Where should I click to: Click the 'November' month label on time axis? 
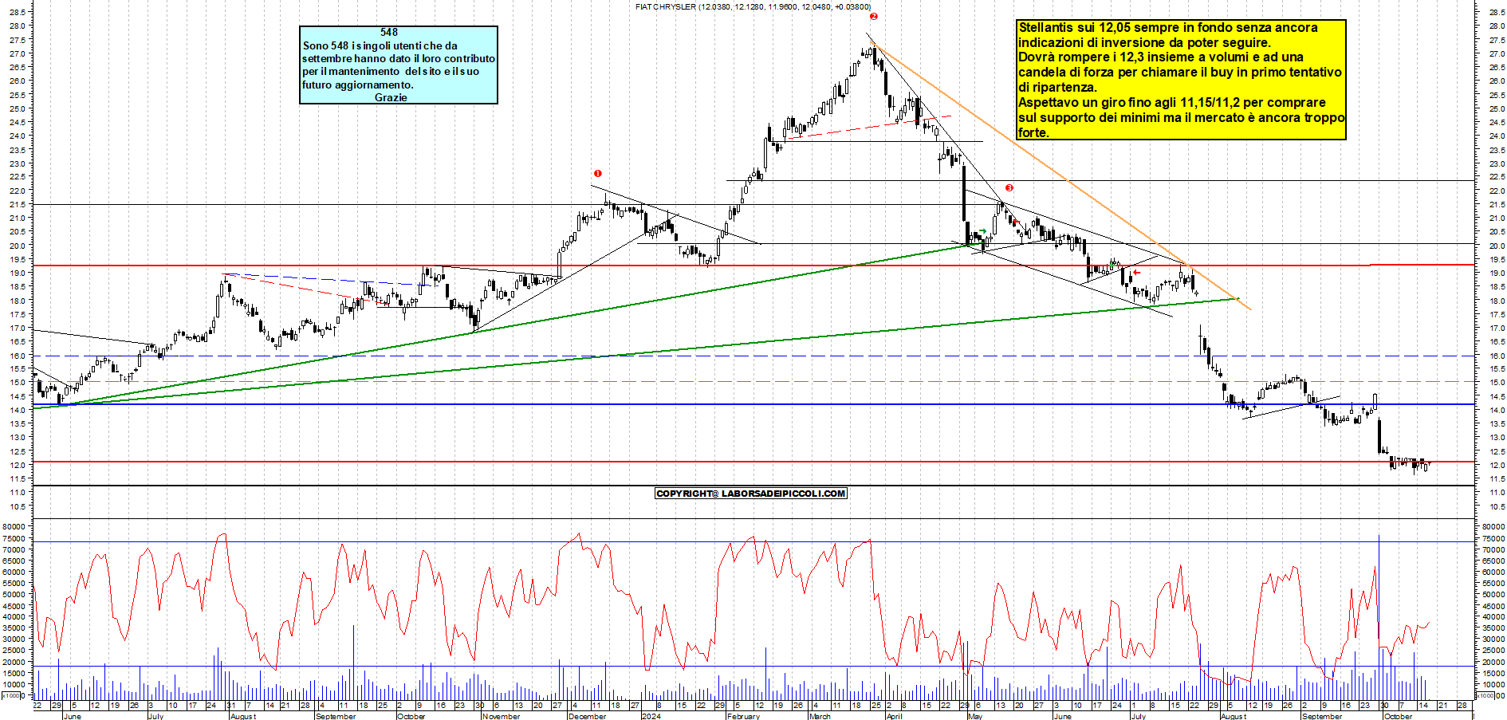click(x=502, y=716)
